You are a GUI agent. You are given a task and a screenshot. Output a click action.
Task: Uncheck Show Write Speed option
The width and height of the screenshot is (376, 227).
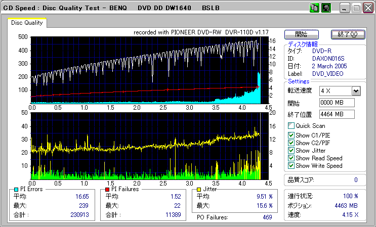tap(291, 165)
